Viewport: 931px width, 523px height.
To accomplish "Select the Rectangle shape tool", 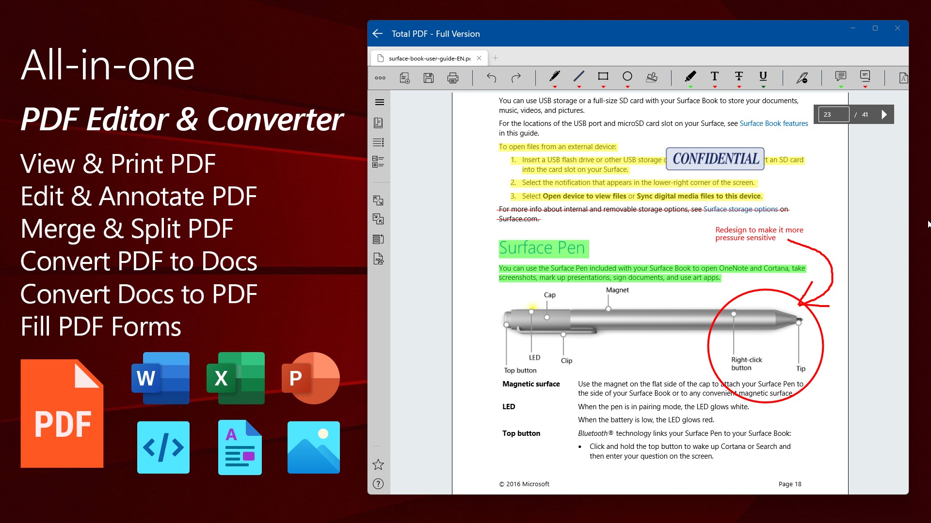I will [603, 77].
